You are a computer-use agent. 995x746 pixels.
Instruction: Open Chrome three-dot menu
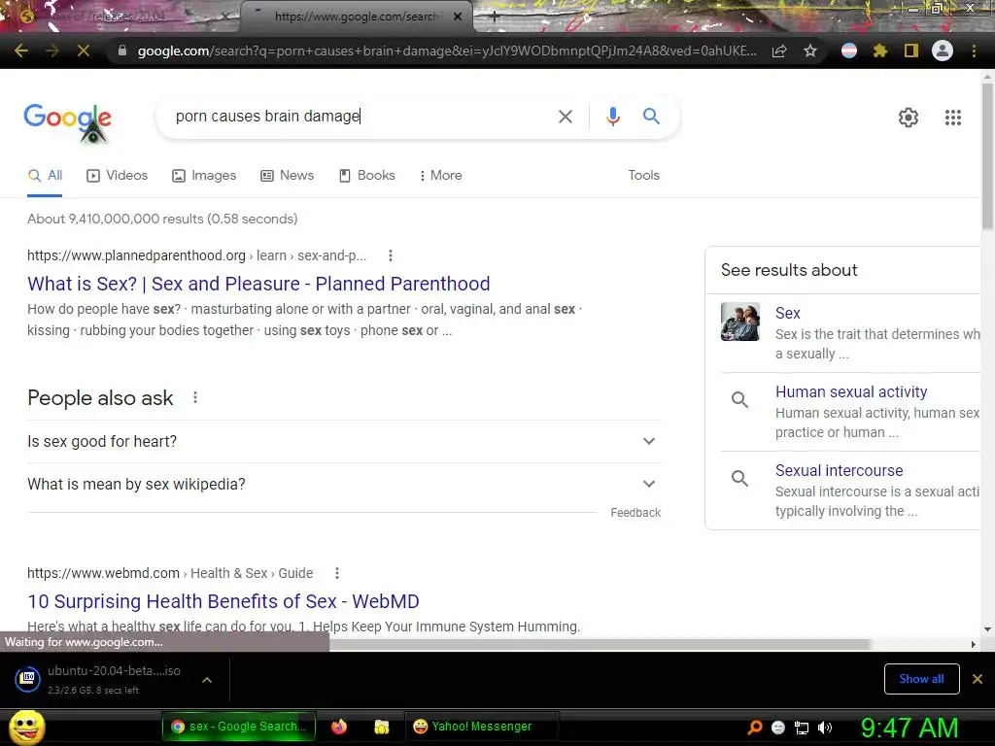(x=974, y=51)
